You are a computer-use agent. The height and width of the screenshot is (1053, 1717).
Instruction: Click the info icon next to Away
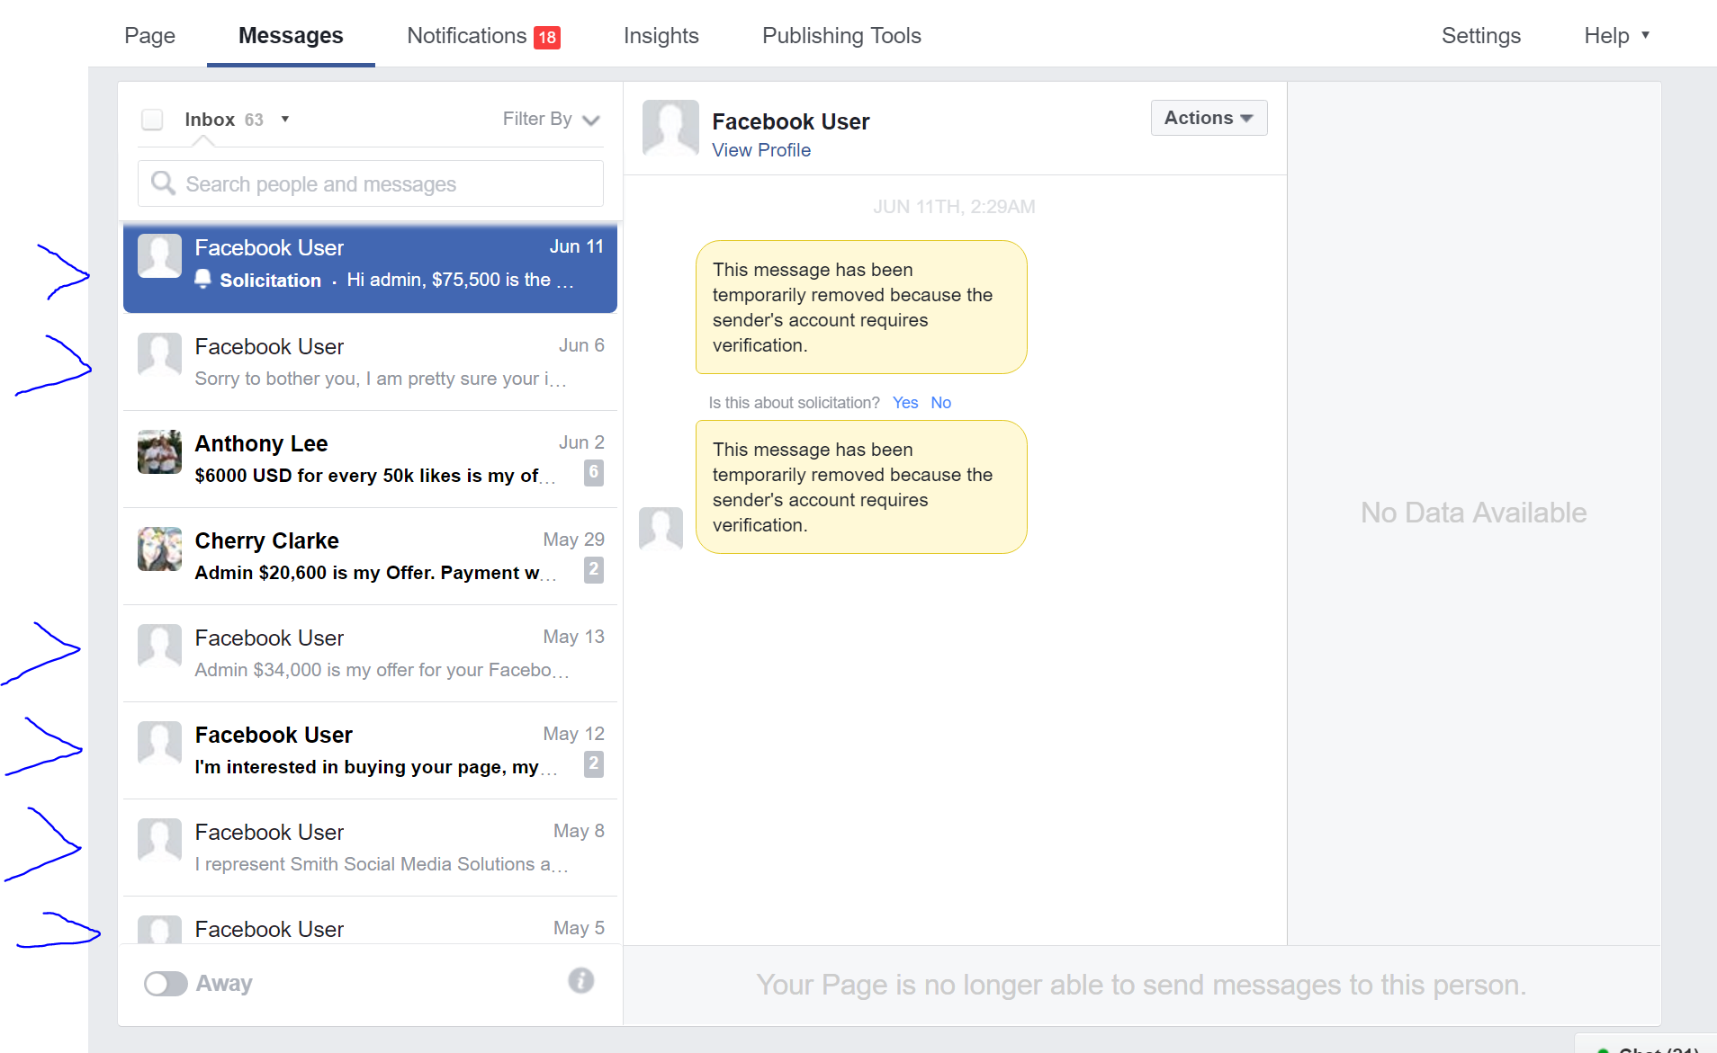click(x=581, y=980)
